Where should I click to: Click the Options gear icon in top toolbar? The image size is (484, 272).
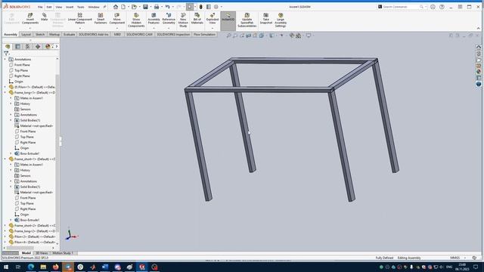point(216,7)
